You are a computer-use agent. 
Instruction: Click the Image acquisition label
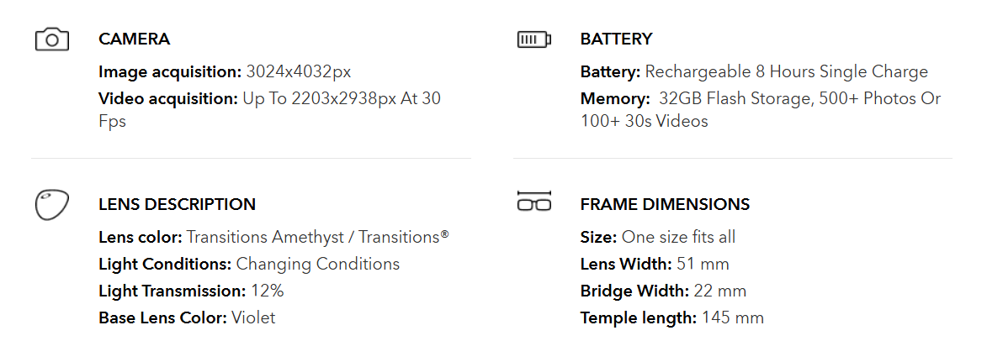tap(170, 71)
